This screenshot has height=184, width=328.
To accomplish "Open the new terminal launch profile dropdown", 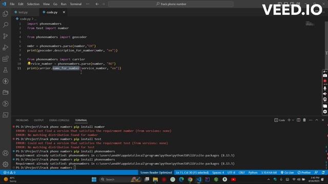I will (293, 120).
